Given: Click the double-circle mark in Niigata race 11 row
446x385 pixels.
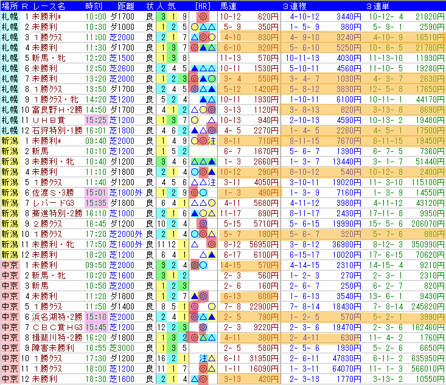Looking at the screenshot, I should click(x=211, y=244).
